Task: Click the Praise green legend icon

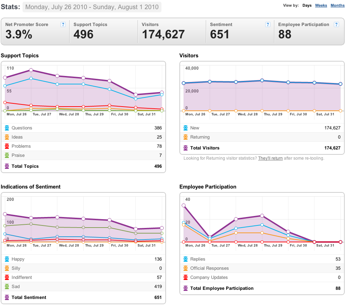Action: [7, 155]
